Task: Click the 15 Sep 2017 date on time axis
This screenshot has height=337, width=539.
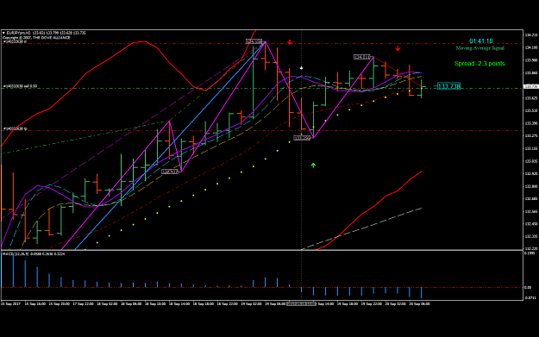Action: pos(10,303)
